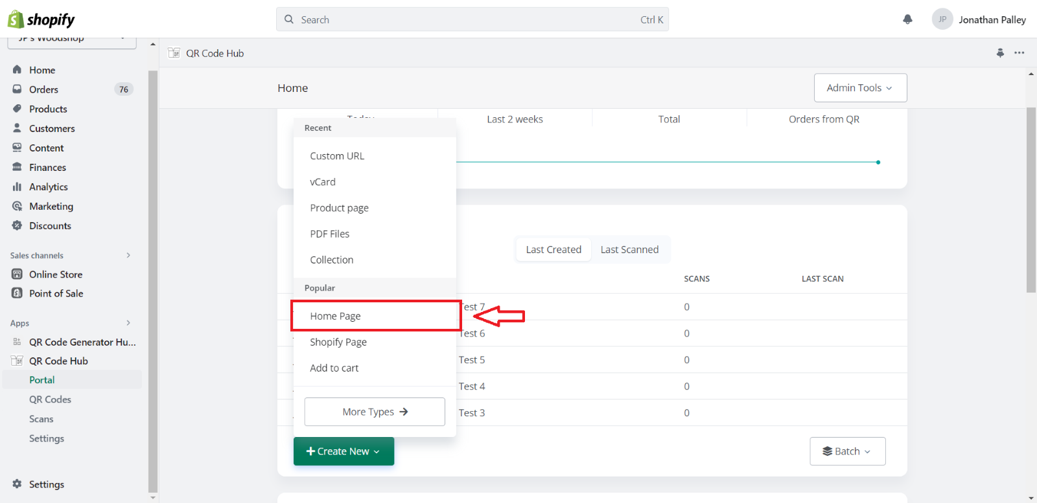Click the chart line end data point
Viewport: 1037px width, 503px height.
click(878, 162)
